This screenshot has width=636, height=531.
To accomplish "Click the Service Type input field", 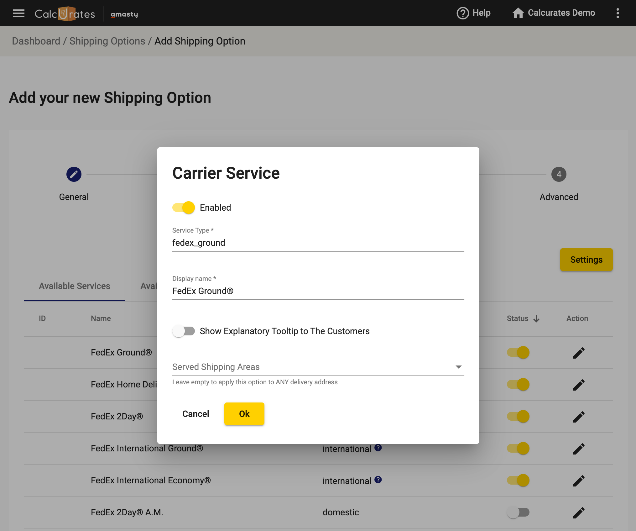I will coord(318,243).
